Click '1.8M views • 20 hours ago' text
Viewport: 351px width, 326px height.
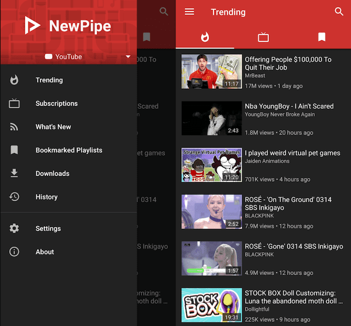point(279,133)
